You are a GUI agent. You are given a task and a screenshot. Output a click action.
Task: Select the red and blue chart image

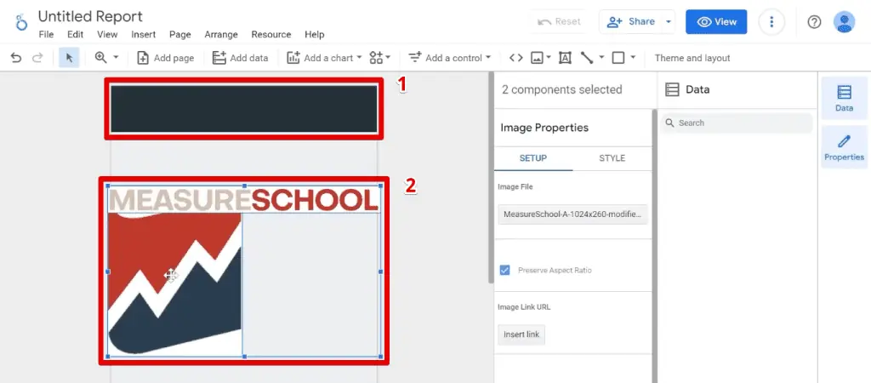175,284
